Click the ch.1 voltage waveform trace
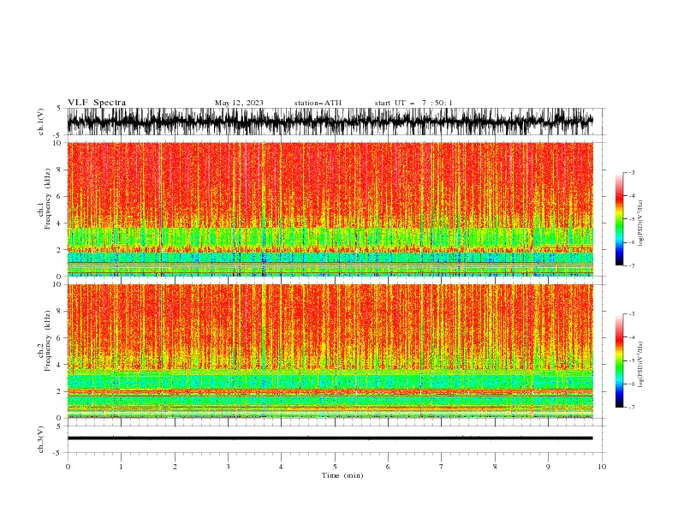Screen dimensions: 678x524 point(330,122)
